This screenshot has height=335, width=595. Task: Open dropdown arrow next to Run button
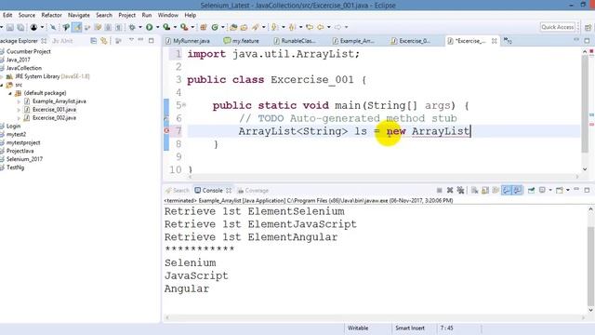(157, 27)
